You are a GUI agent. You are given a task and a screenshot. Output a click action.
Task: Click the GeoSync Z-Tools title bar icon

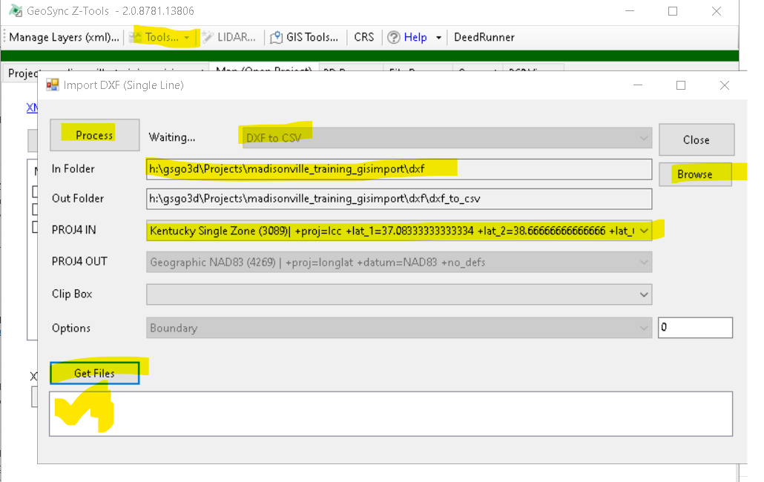[x=14, y=11]
